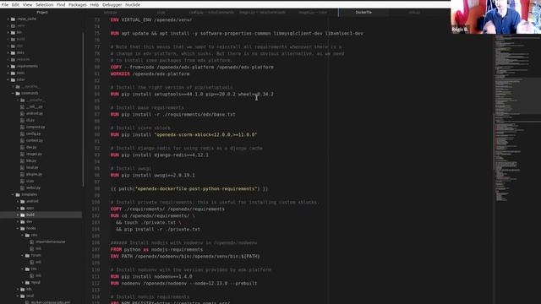Expand the .mypy_cache folder chevron
This screenshot has height=304, width=541.
point(8,19)
